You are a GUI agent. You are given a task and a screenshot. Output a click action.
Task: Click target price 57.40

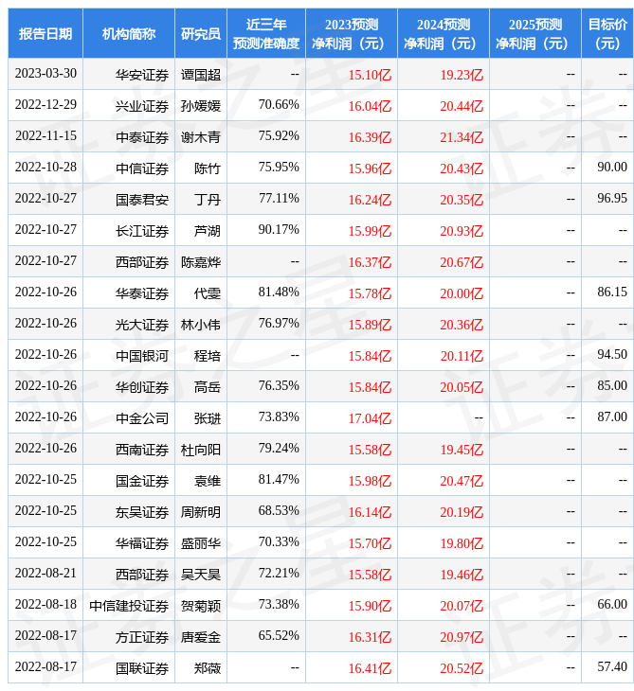[612, 667]
